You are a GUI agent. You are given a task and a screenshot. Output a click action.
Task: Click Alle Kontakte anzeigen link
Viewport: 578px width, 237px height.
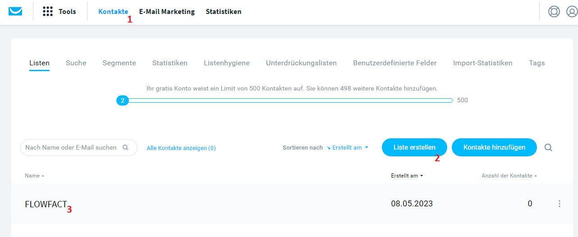point(181,148)
